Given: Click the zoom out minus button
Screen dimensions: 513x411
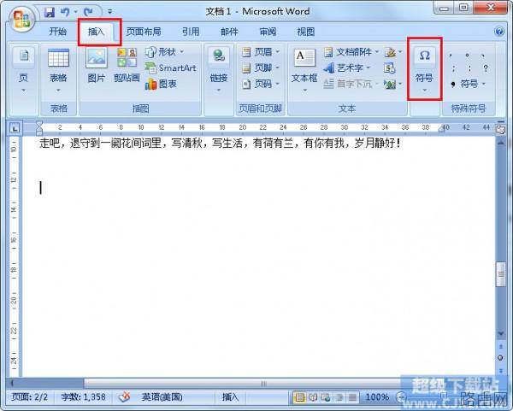Looking at the screenshot, I should point(401,397).
